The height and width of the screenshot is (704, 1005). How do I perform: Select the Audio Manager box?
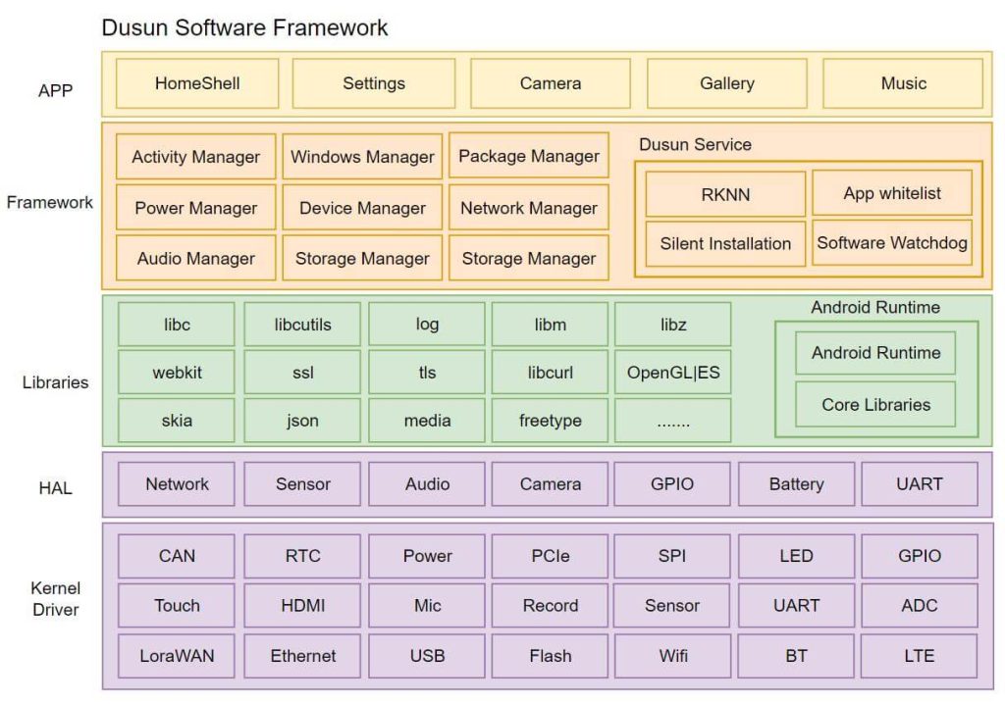point(196,258)
